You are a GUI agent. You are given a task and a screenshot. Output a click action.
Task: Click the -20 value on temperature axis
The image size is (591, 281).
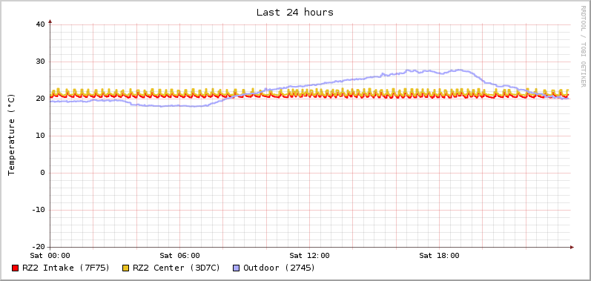point(38,247)
